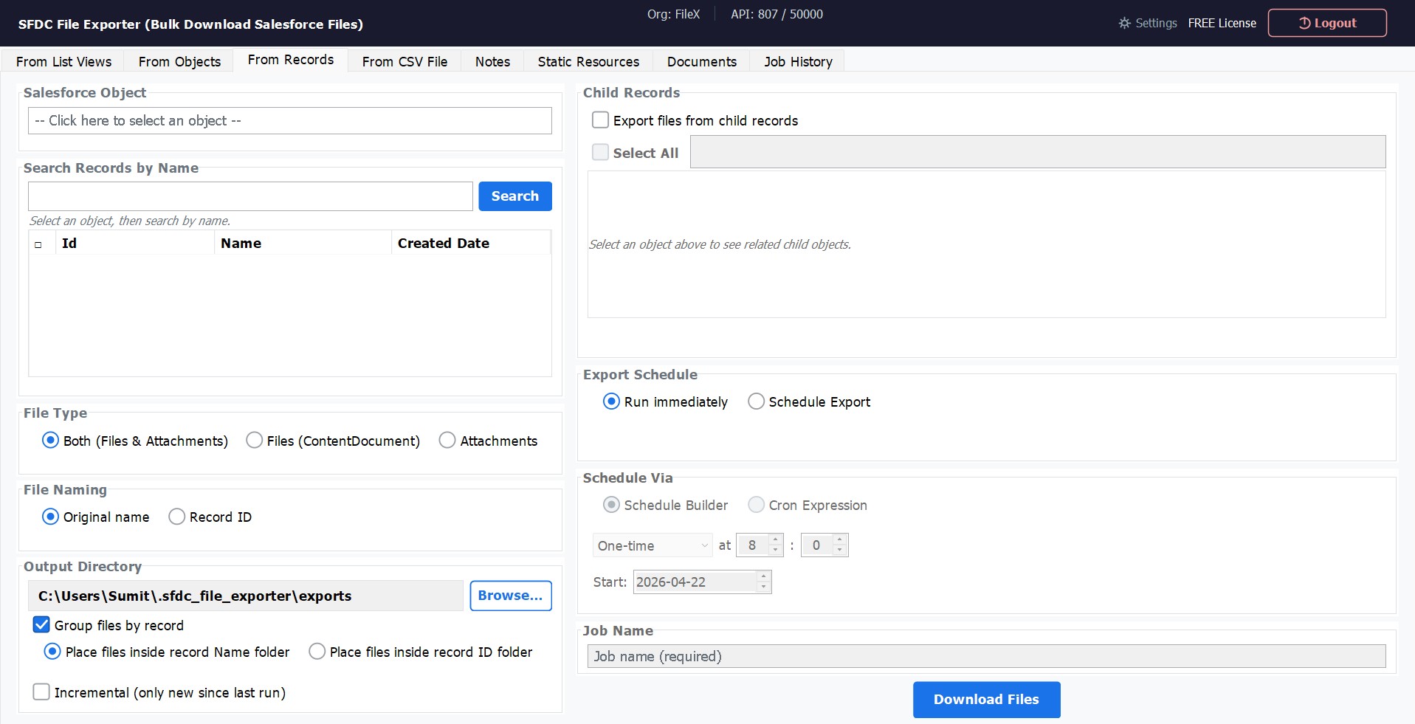The width and height of the screenshot is (1415, 724).
Task: Enable Export files from child records
Action: coord(600,120)
